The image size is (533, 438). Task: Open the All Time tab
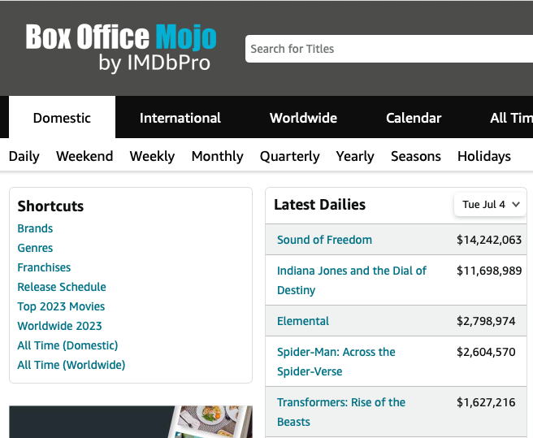(x=511, y=118)
